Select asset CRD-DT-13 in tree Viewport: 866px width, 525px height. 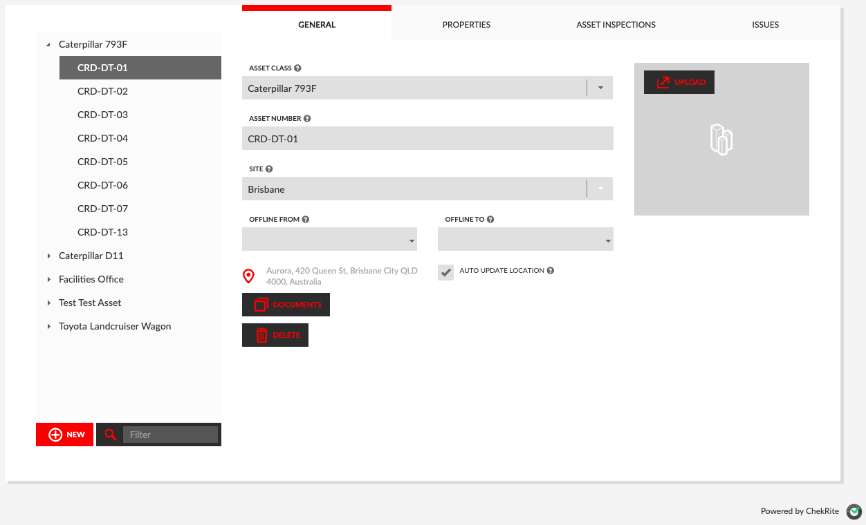(102, 232)
